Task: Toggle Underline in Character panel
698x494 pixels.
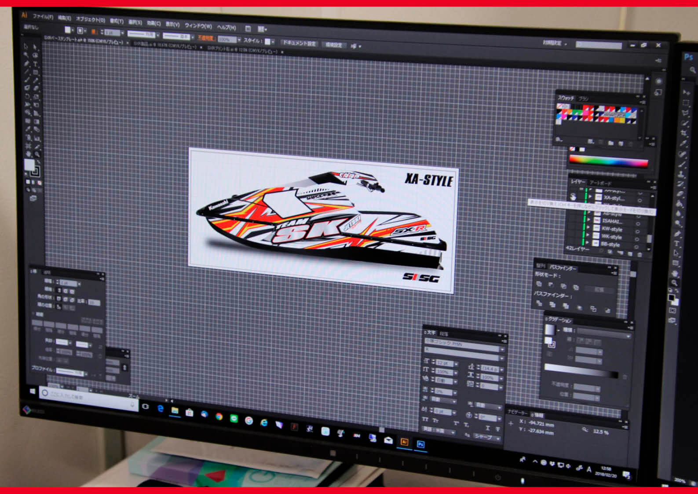Action: [487, 427]
